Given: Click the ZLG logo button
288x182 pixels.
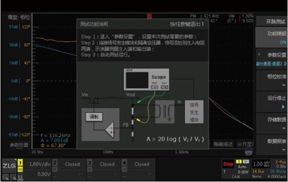Looking at the screenshot, I should 9,166.
